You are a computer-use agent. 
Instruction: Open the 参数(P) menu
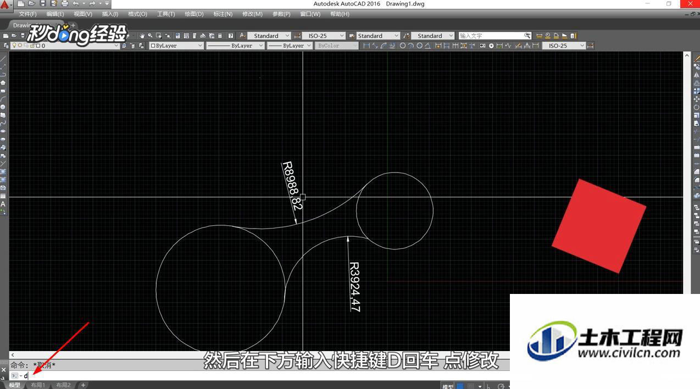tap(281, 14)
